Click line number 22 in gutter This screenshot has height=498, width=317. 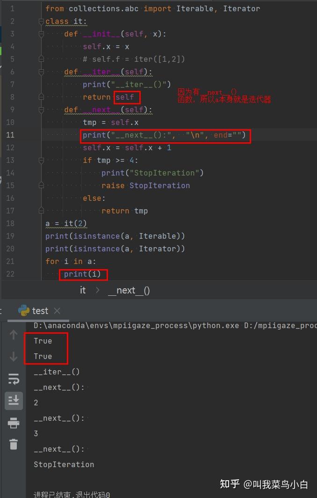[10, 274]
